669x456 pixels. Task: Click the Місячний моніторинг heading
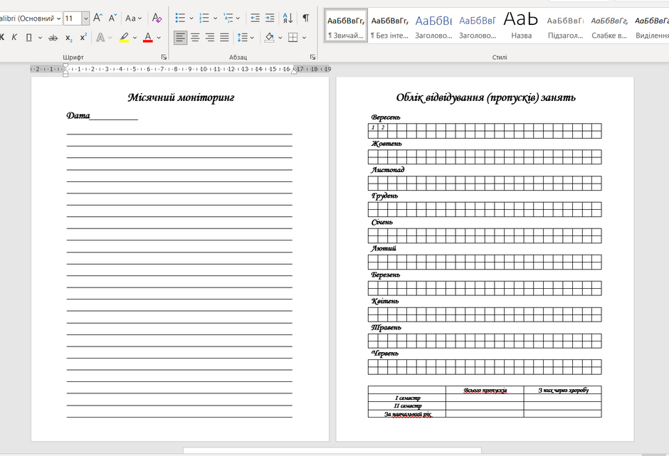pos(181,97)
